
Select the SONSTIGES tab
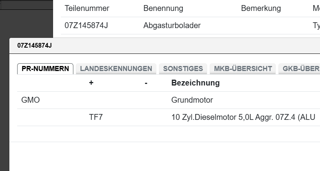tap(183, 69)
